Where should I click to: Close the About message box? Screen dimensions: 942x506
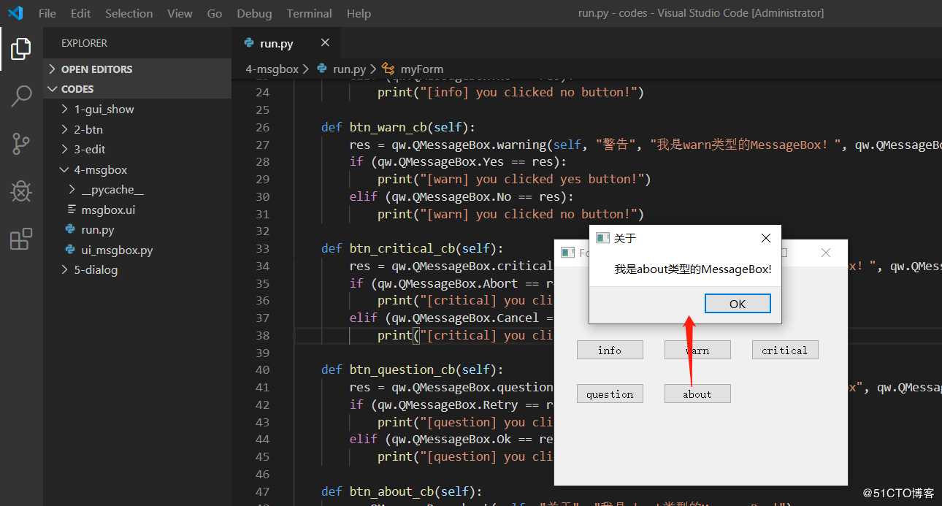(x=765, y=238)
